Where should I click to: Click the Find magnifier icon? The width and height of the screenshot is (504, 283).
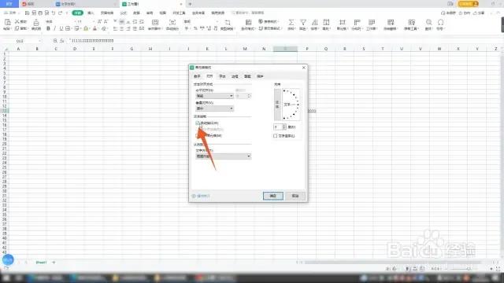coord(428,22)
